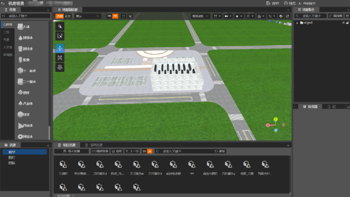Toggle the viewport to 2D mode
Image resolution: width=350 pixels, height=197 pixels.
point(108,16)
